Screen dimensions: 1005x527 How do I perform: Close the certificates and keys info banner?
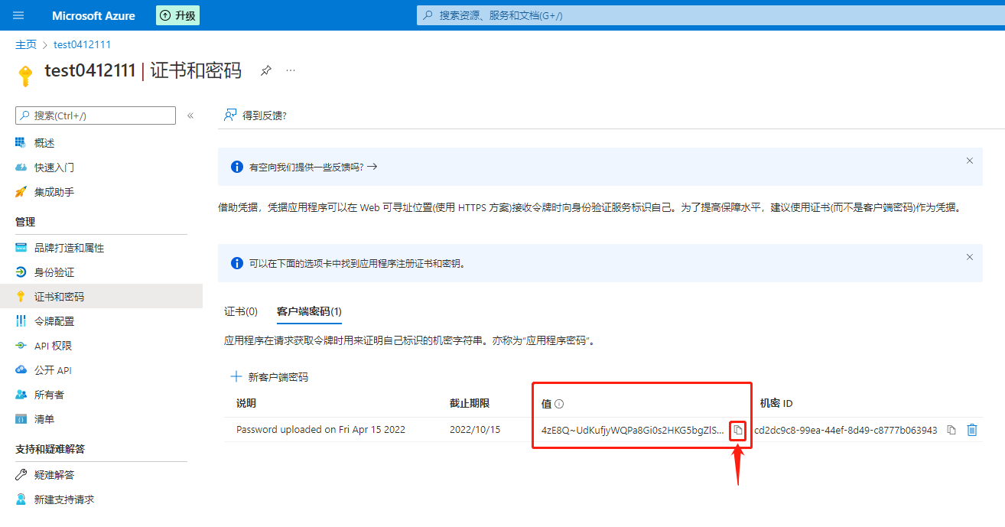(969, 257)
